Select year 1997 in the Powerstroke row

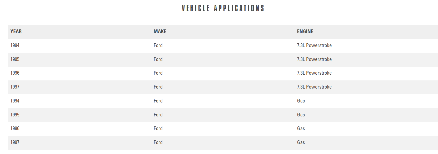15,87
